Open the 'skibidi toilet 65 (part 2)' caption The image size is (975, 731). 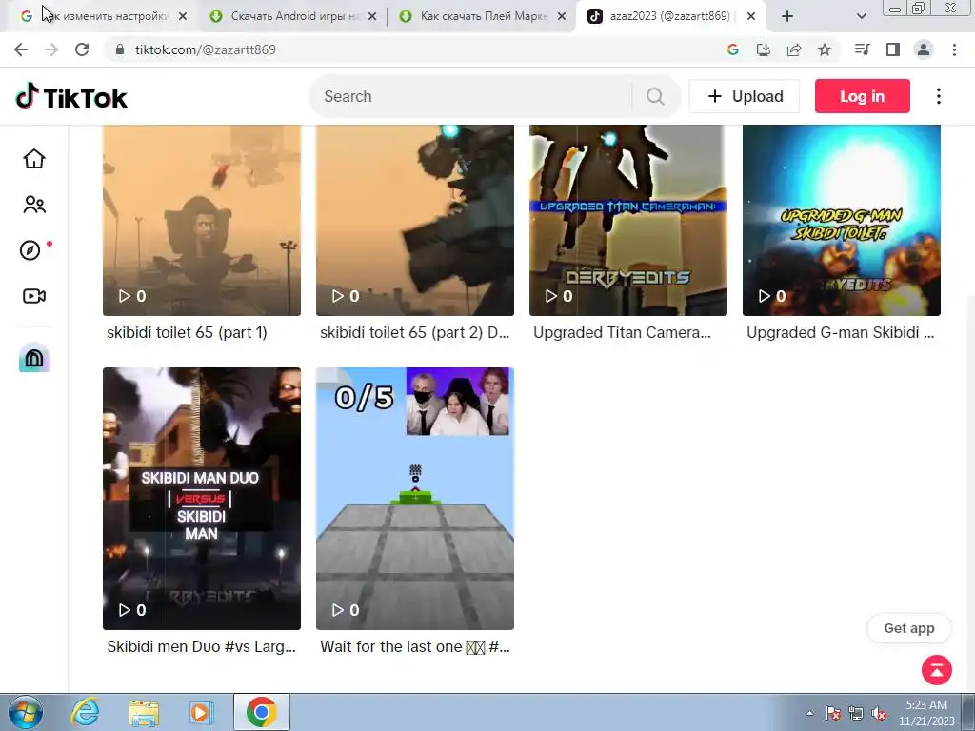click(x=415, y=332)
